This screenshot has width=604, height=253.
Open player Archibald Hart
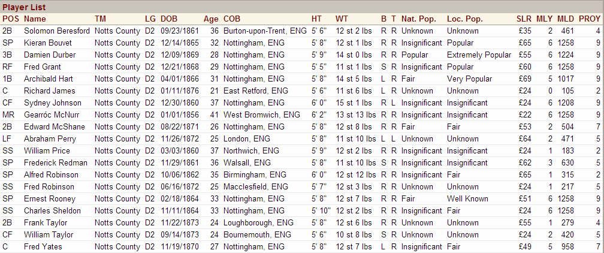click(48, 79)
